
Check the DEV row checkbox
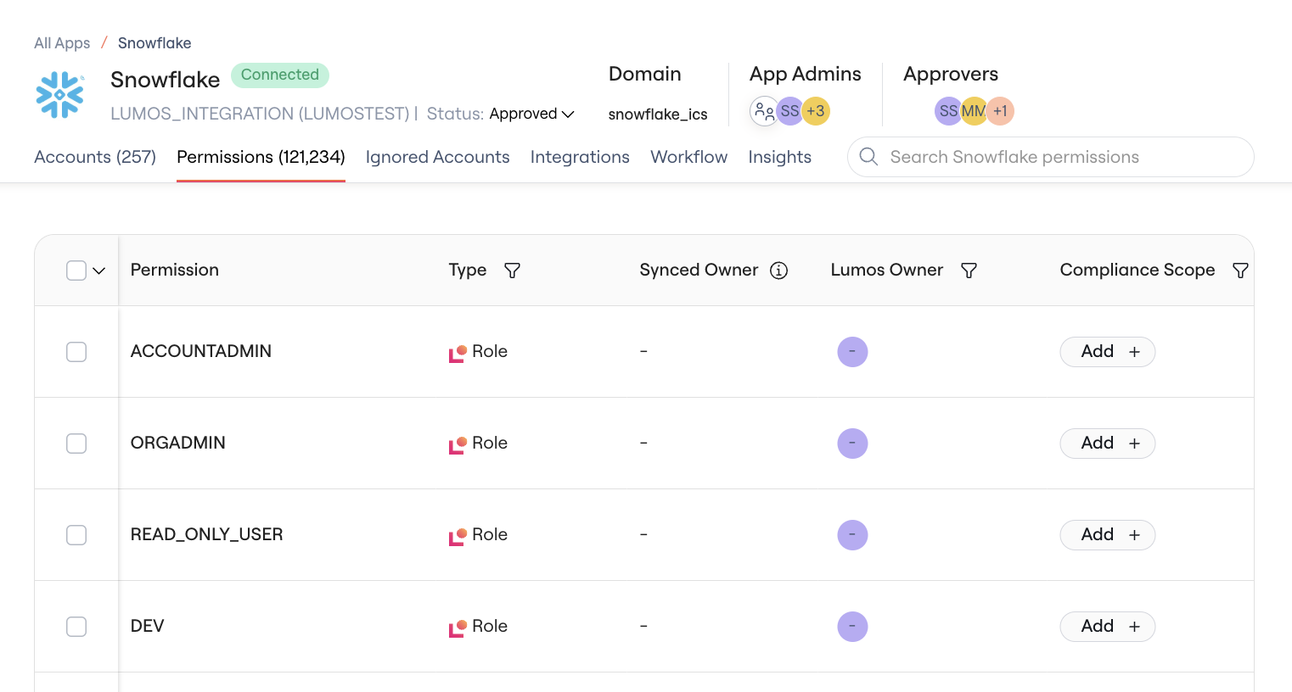[x=76, y=627]
